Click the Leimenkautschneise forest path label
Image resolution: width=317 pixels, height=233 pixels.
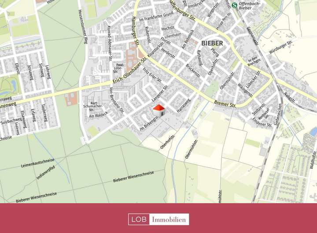click(x=38, y=163)
